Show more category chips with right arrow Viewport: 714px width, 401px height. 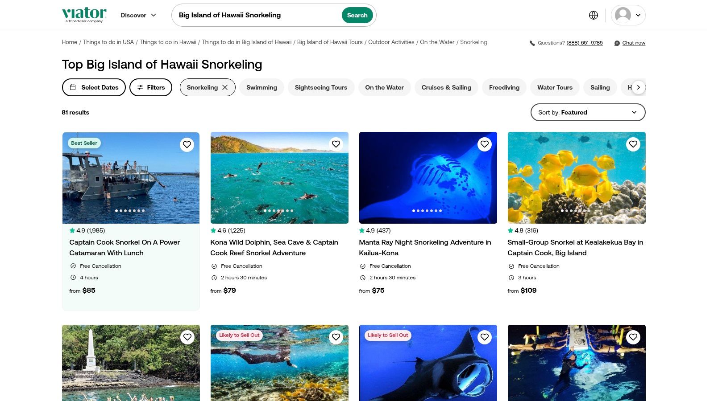click(639, 87)
